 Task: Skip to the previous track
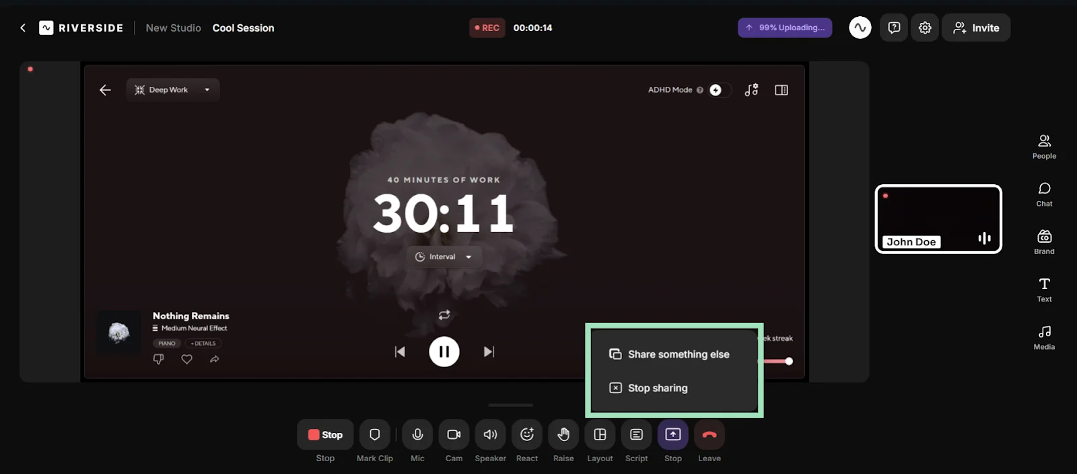pos(400,352)
